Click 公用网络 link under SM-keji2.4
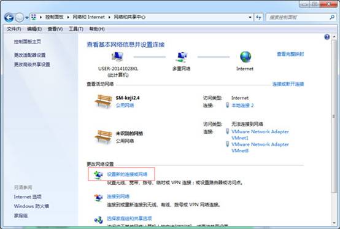Viewport: 340px width, 229px height. point(125,106)
